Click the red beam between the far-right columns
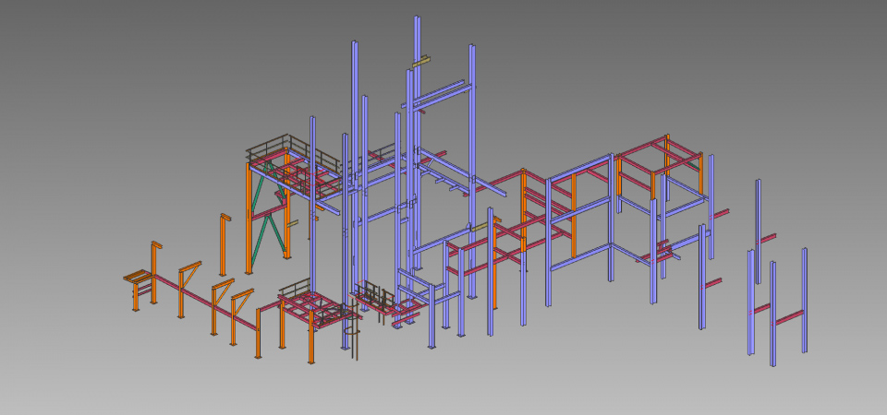Screen dimensions: 887x415 [787, 320]
